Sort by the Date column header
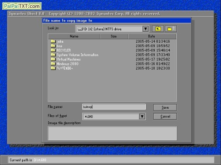221x165 pixels. [x=152, y=36]
